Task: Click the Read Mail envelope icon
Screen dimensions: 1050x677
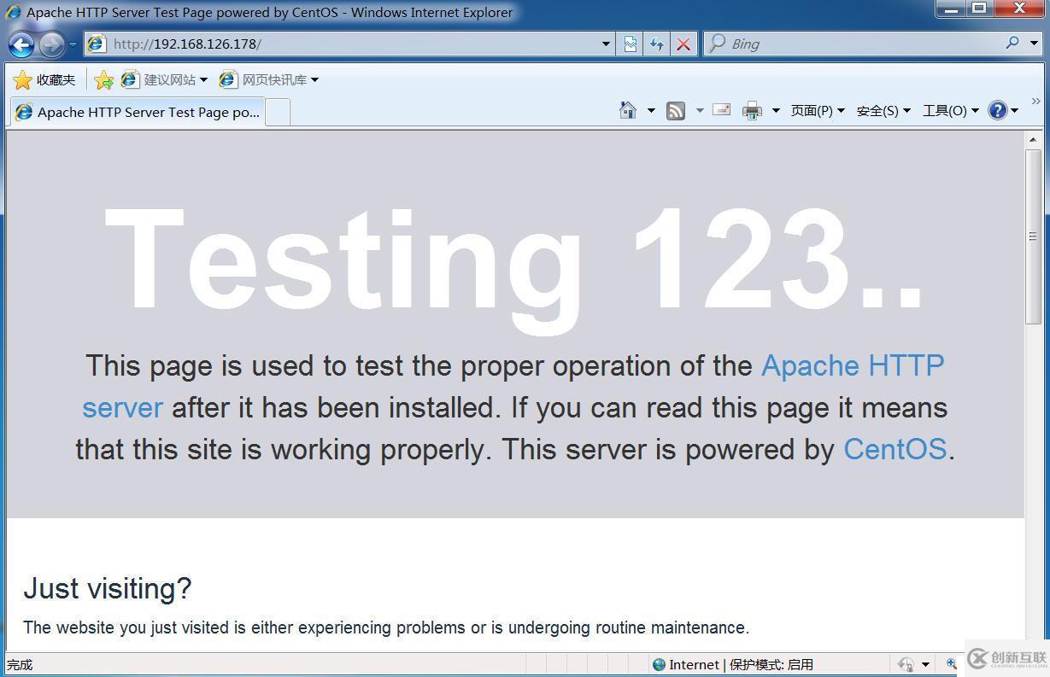Action: [x=722, y=110]
